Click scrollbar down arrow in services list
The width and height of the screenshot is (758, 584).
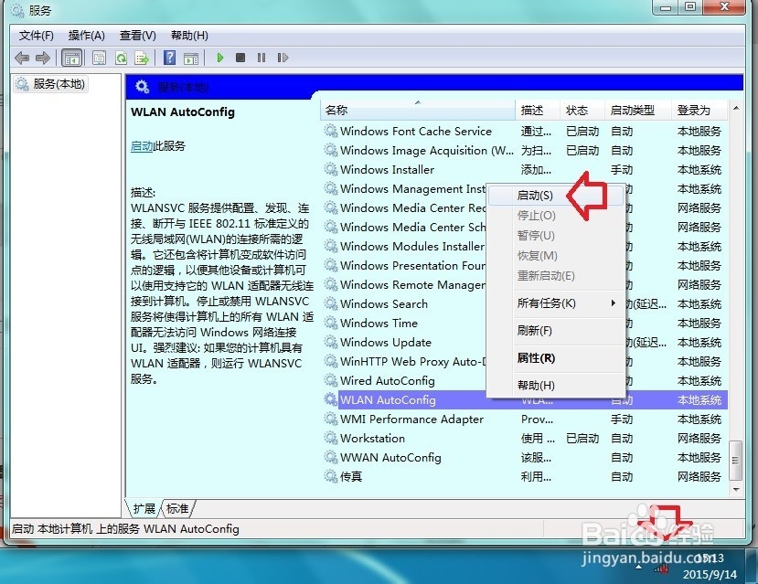(736, 489)
